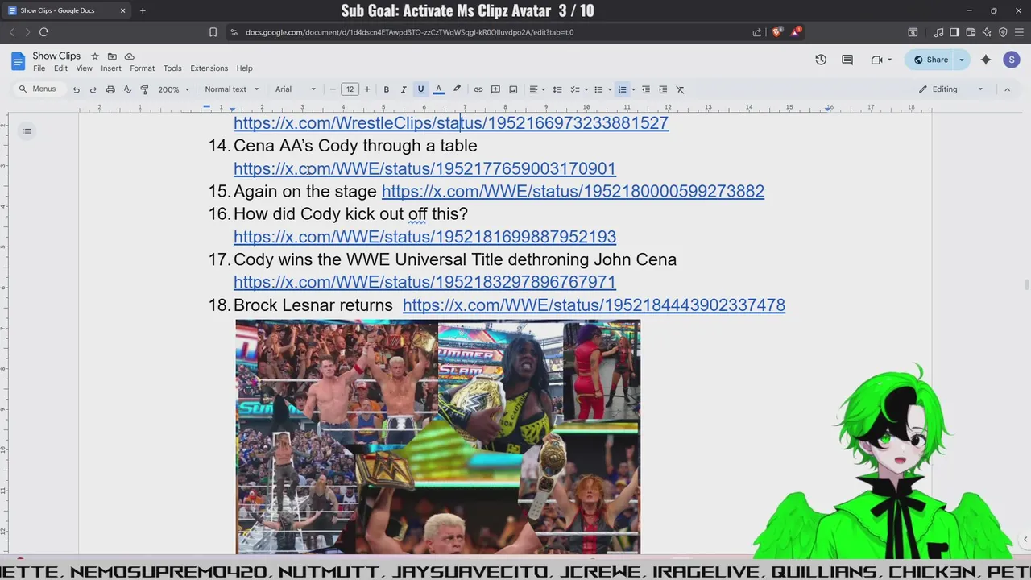Click the Decrease indent icon
The image size is (1031, 580).
[x=645, y=89]
